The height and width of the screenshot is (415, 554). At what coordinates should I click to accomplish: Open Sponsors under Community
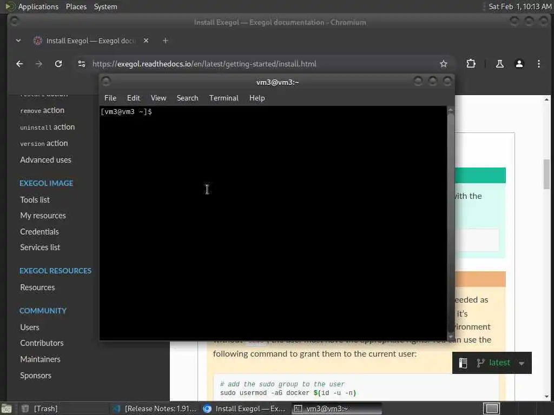(36, 376)
